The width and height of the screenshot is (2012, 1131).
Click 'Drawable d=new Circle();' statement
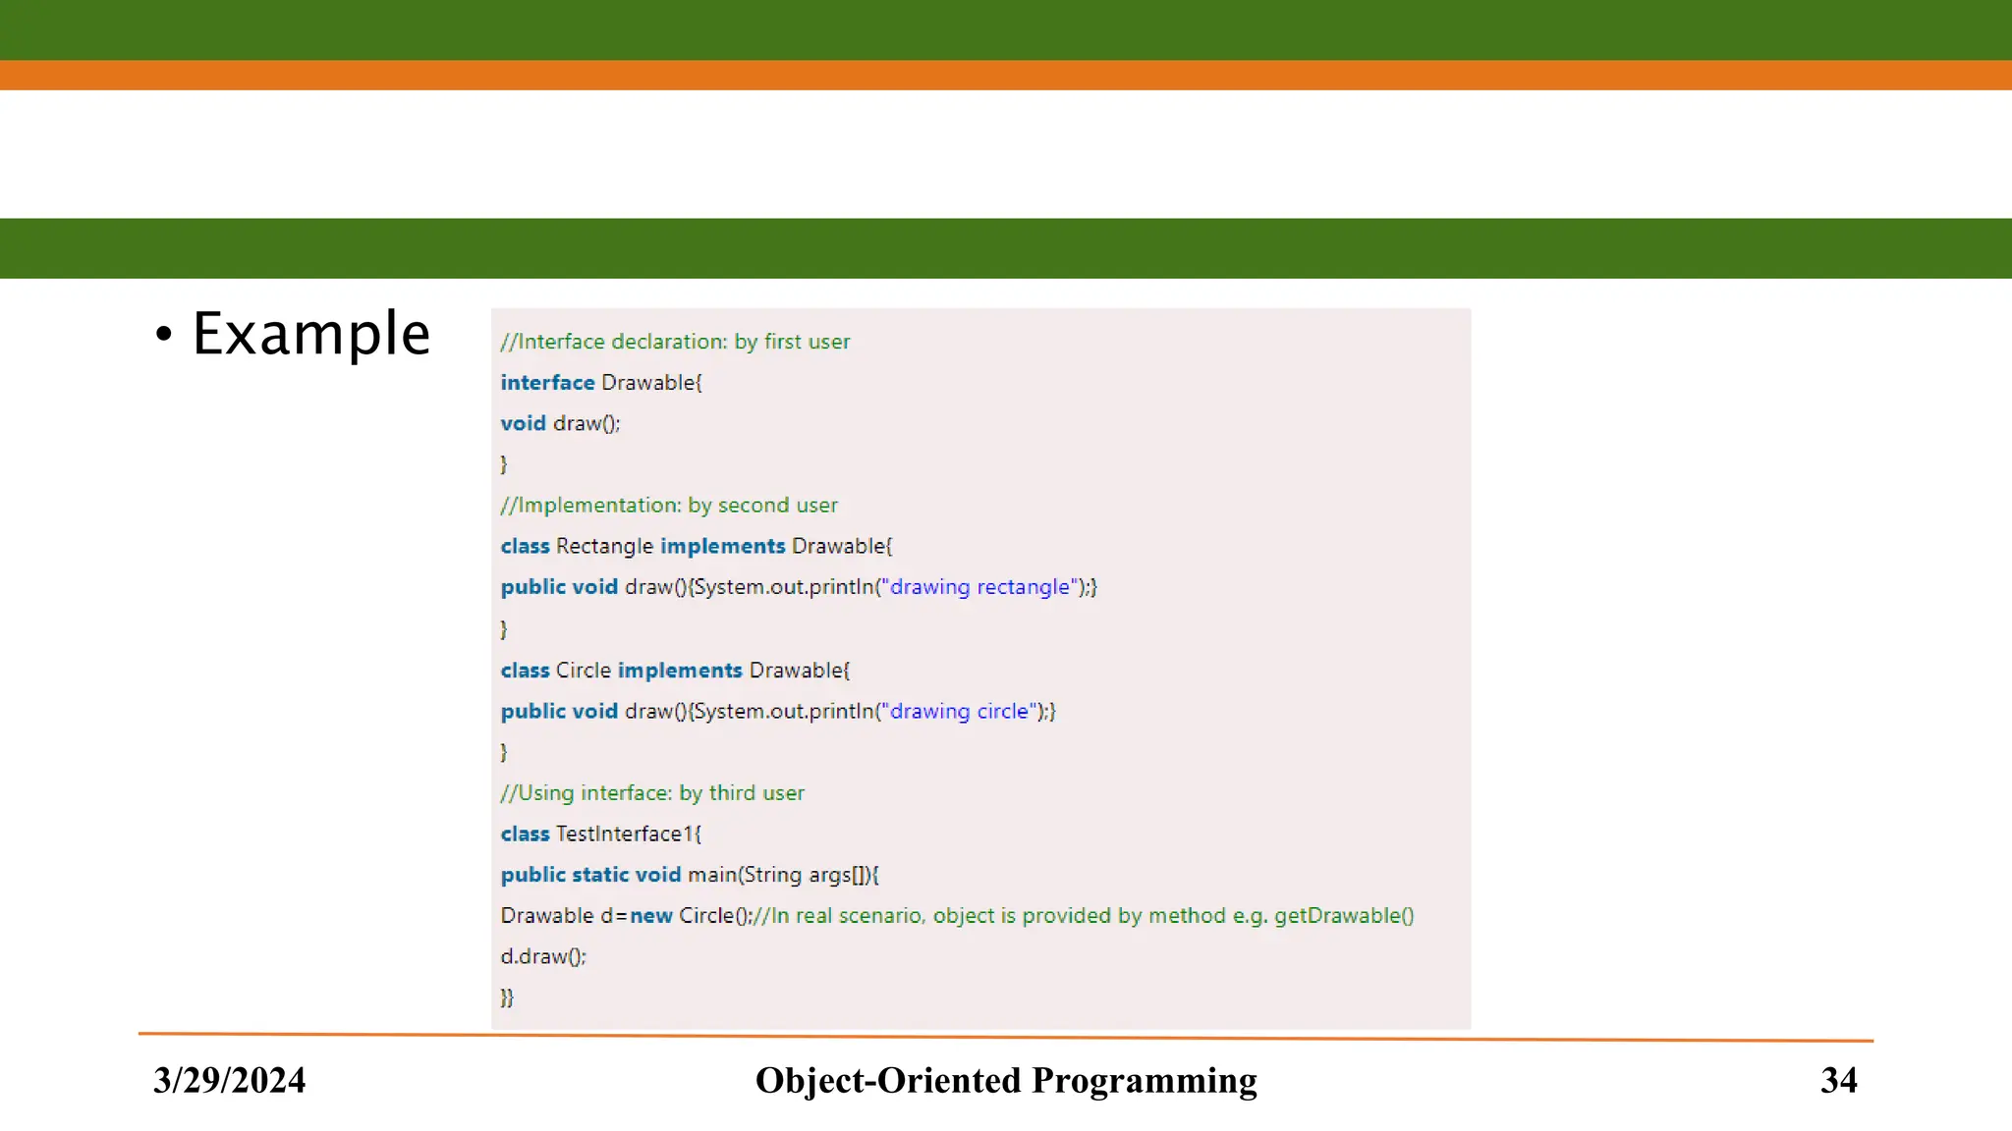(x=626, y=916)
